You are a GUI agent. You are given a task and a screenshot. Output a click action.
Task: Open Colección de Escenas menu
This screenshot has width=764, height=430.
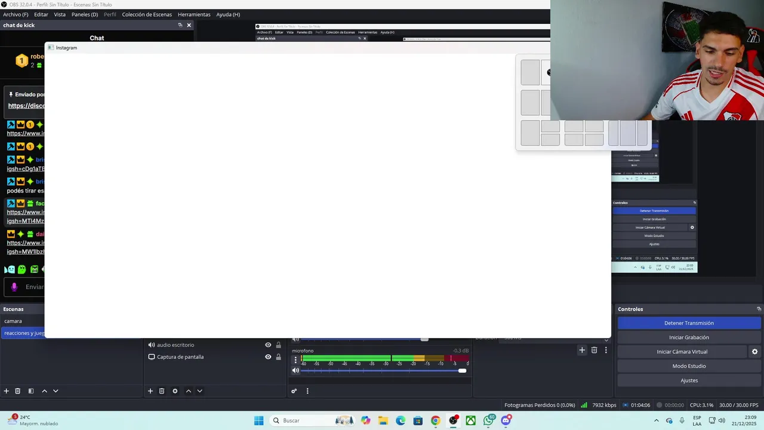coord(147,14)
